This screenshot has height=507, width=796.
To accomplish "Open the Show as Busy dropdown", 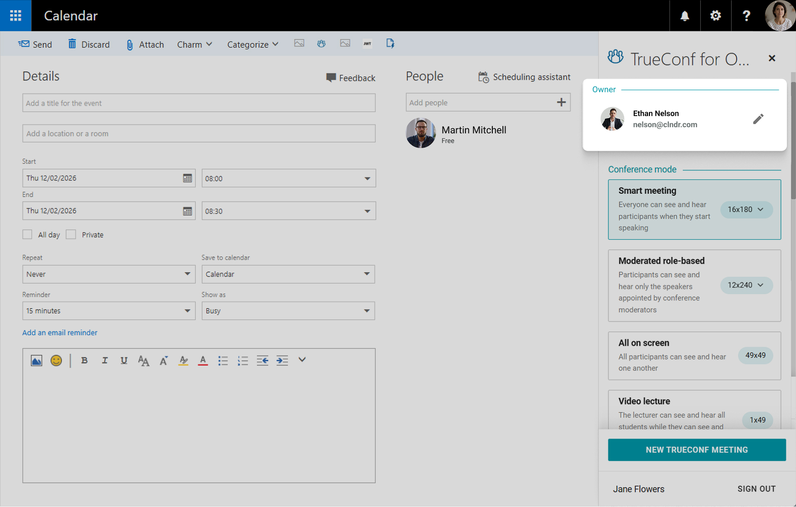I will (x=288, y=311).
